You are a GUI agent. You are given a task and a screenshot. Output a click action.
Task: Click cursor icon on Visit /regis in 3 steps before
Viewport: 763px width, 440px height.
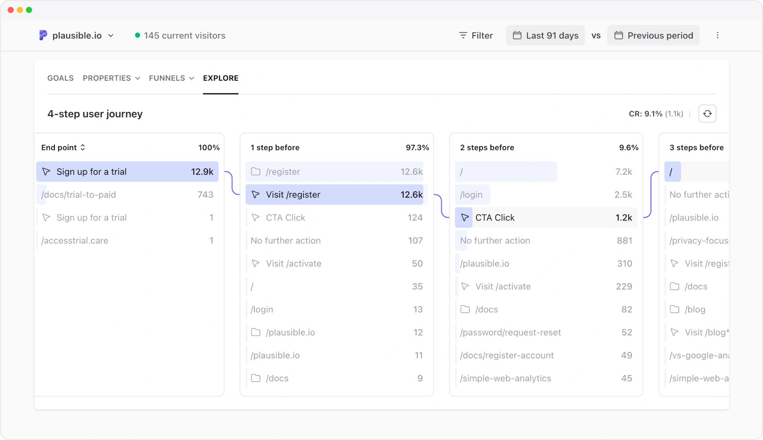(x=674, y=264)
